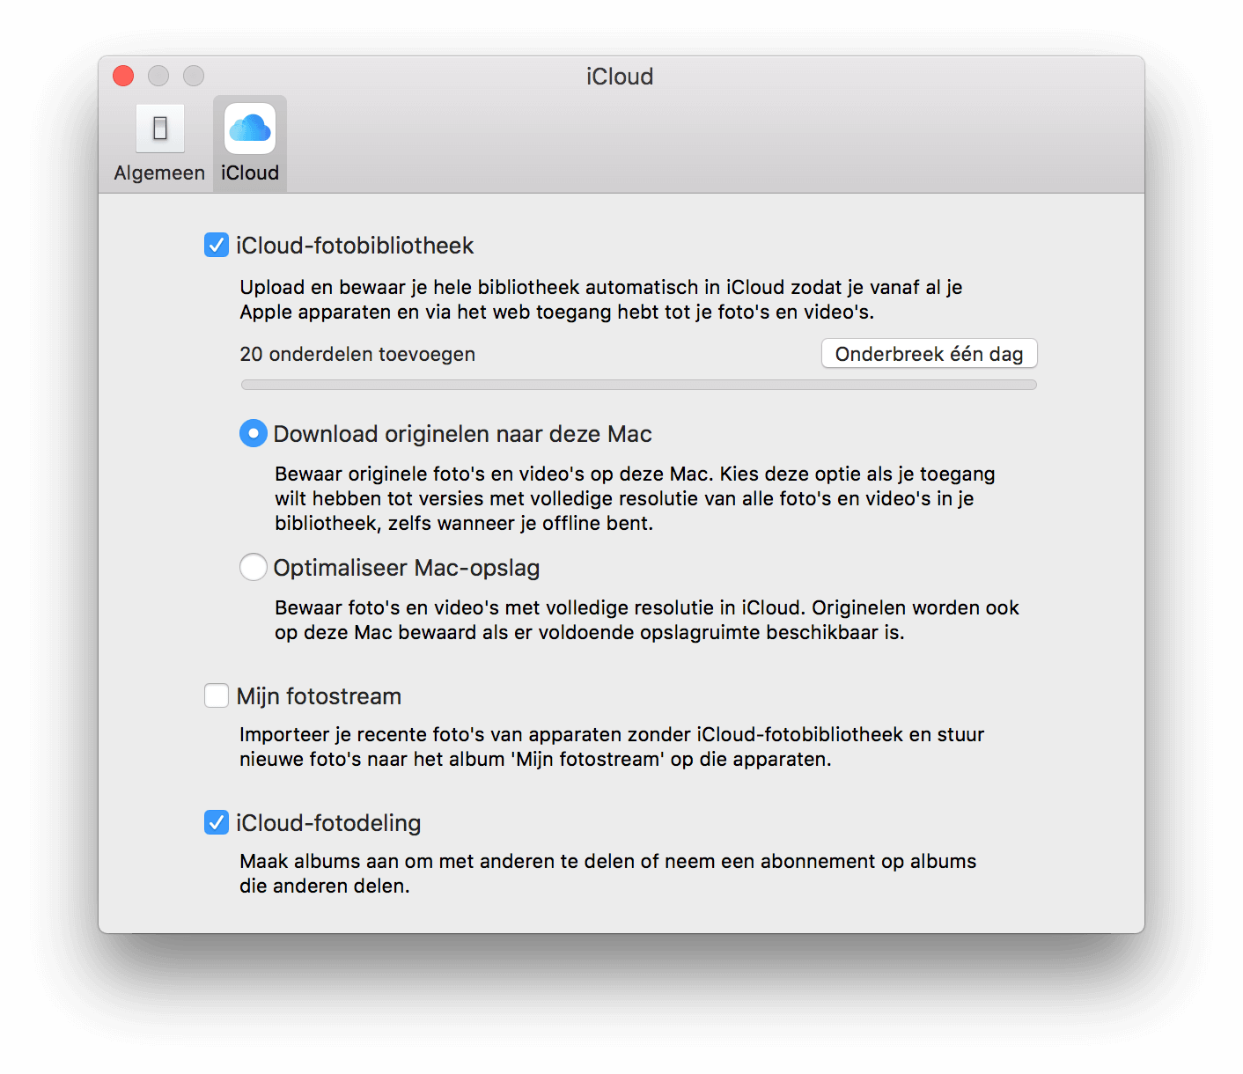The width and height of the screenshot is (1243, 1074).
Task: Click the Optimaliseer Mac-opslag label text
Action: coord(407,568)
